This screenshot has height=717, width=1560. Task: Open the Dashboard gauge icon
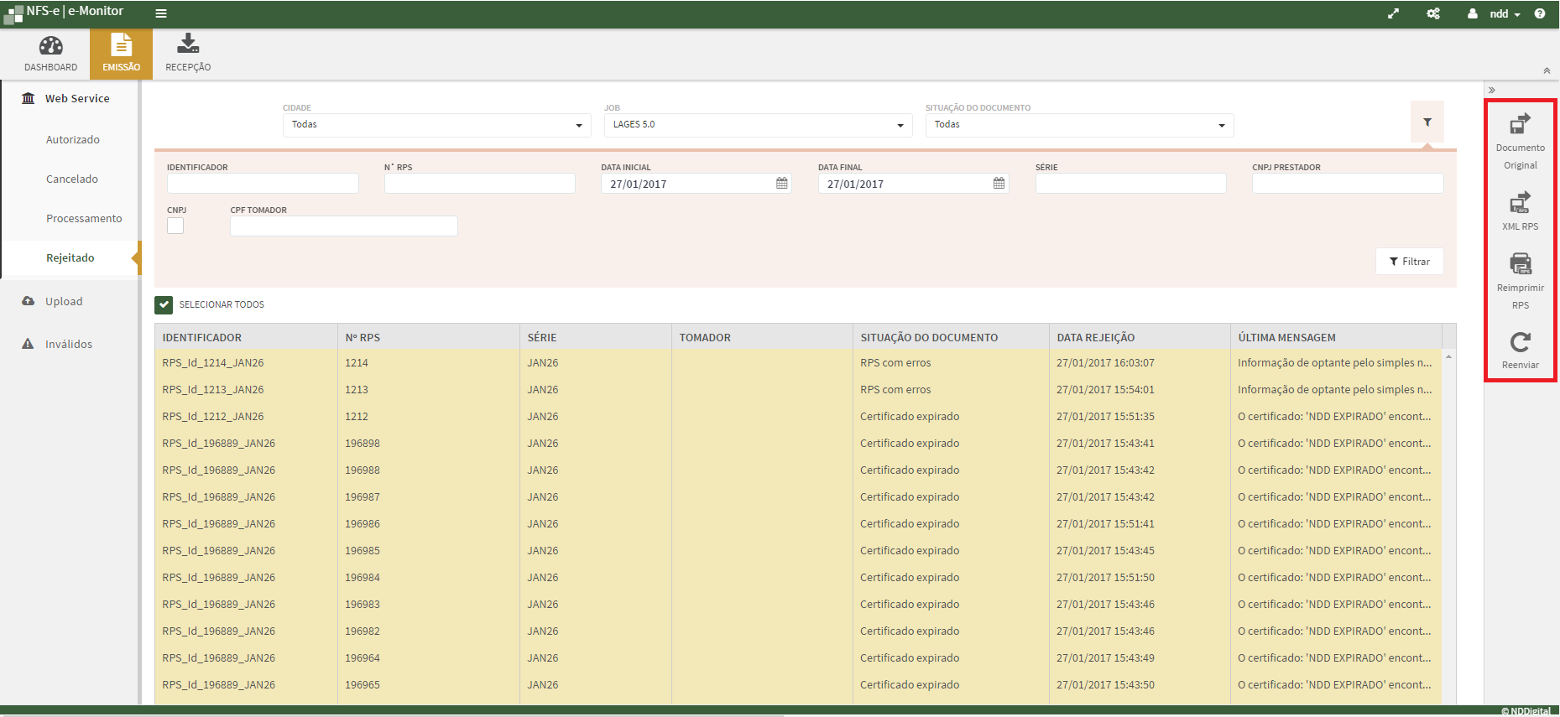(x=50, y=46)
